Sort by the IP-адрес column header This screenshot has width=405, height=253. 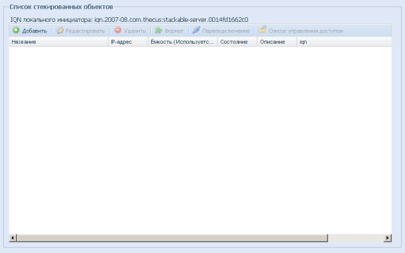128,42
